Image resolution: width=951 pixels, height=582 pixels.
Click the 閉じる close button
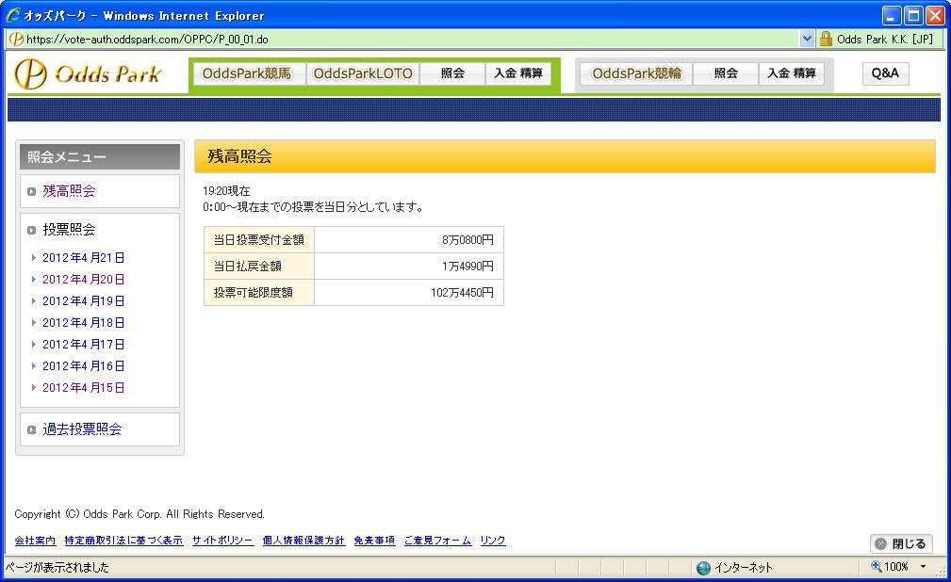tap(901, 543)
